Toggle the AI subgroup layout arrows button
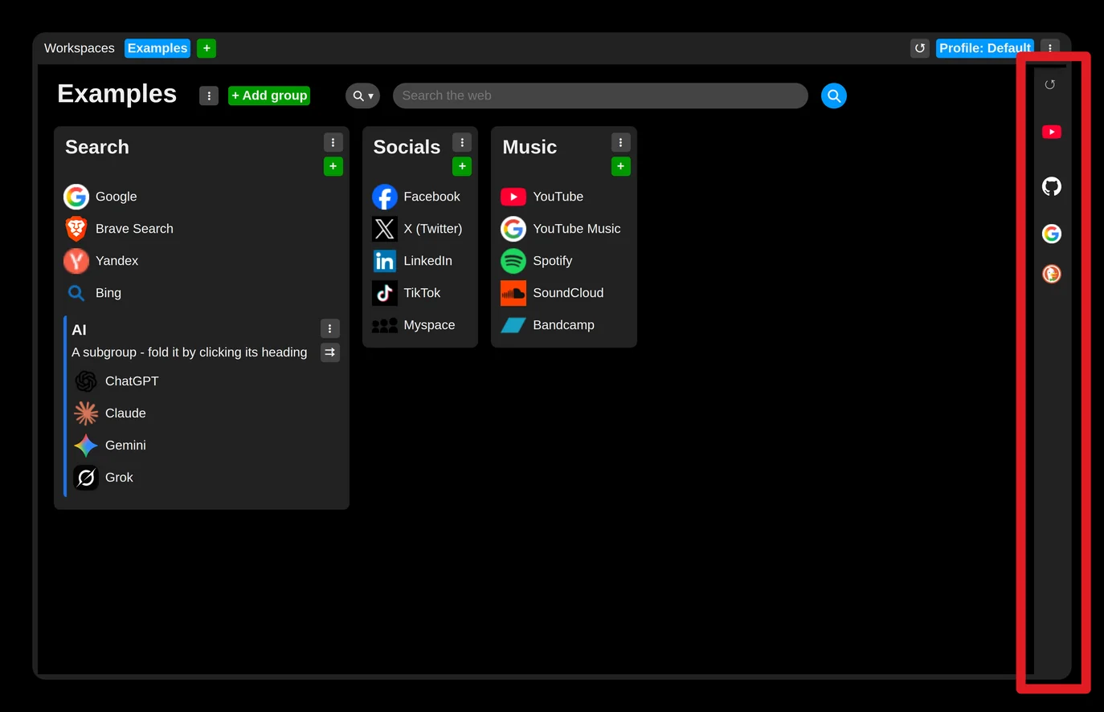This screenshot has width=1104, height=712. [330, 352]
